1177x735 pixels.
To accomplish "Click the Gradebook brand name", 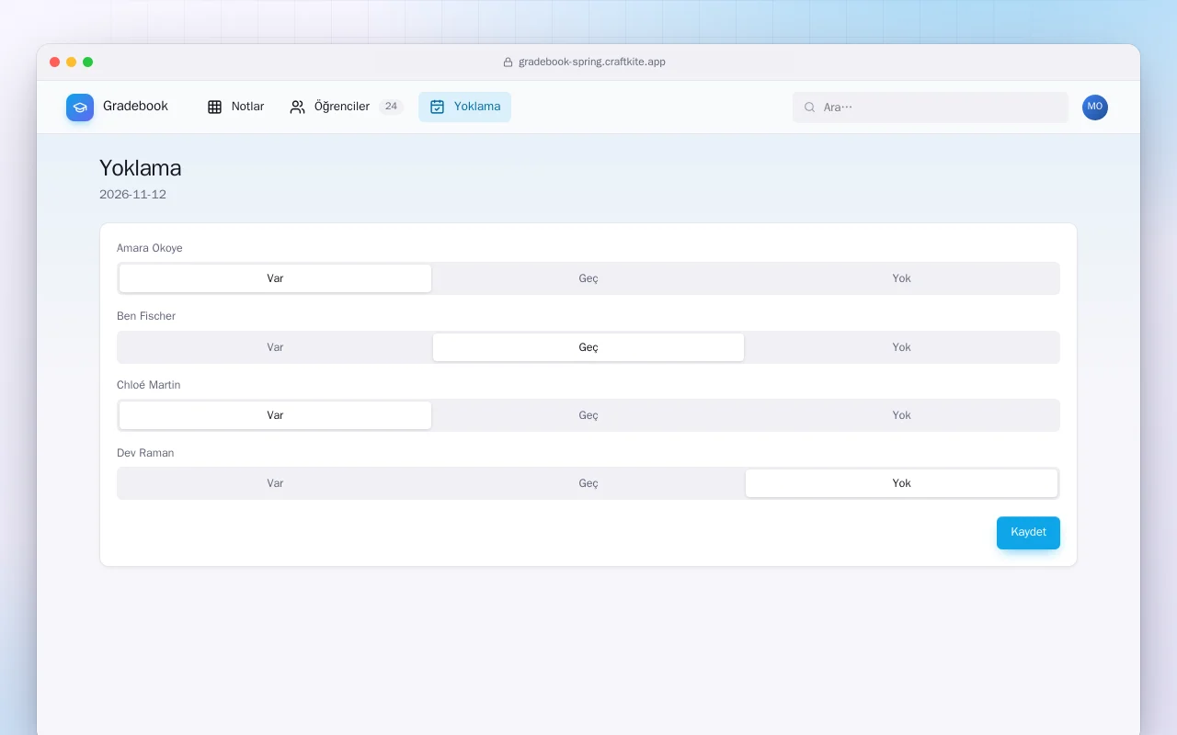I will [135, 107].
